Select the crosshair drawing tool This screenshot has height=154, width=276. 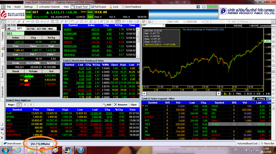click(x=9, y=22)
